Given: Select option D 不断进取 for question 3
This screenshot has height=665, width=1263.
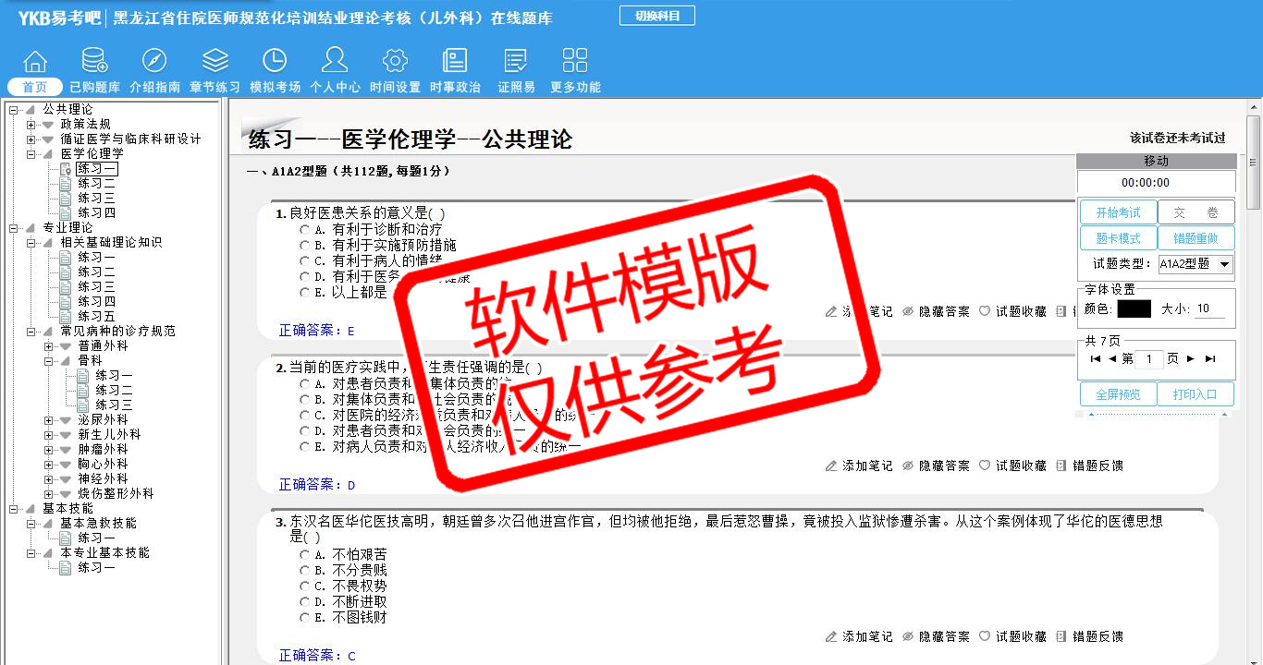Looking at the screenshot, I should point(305,602).
